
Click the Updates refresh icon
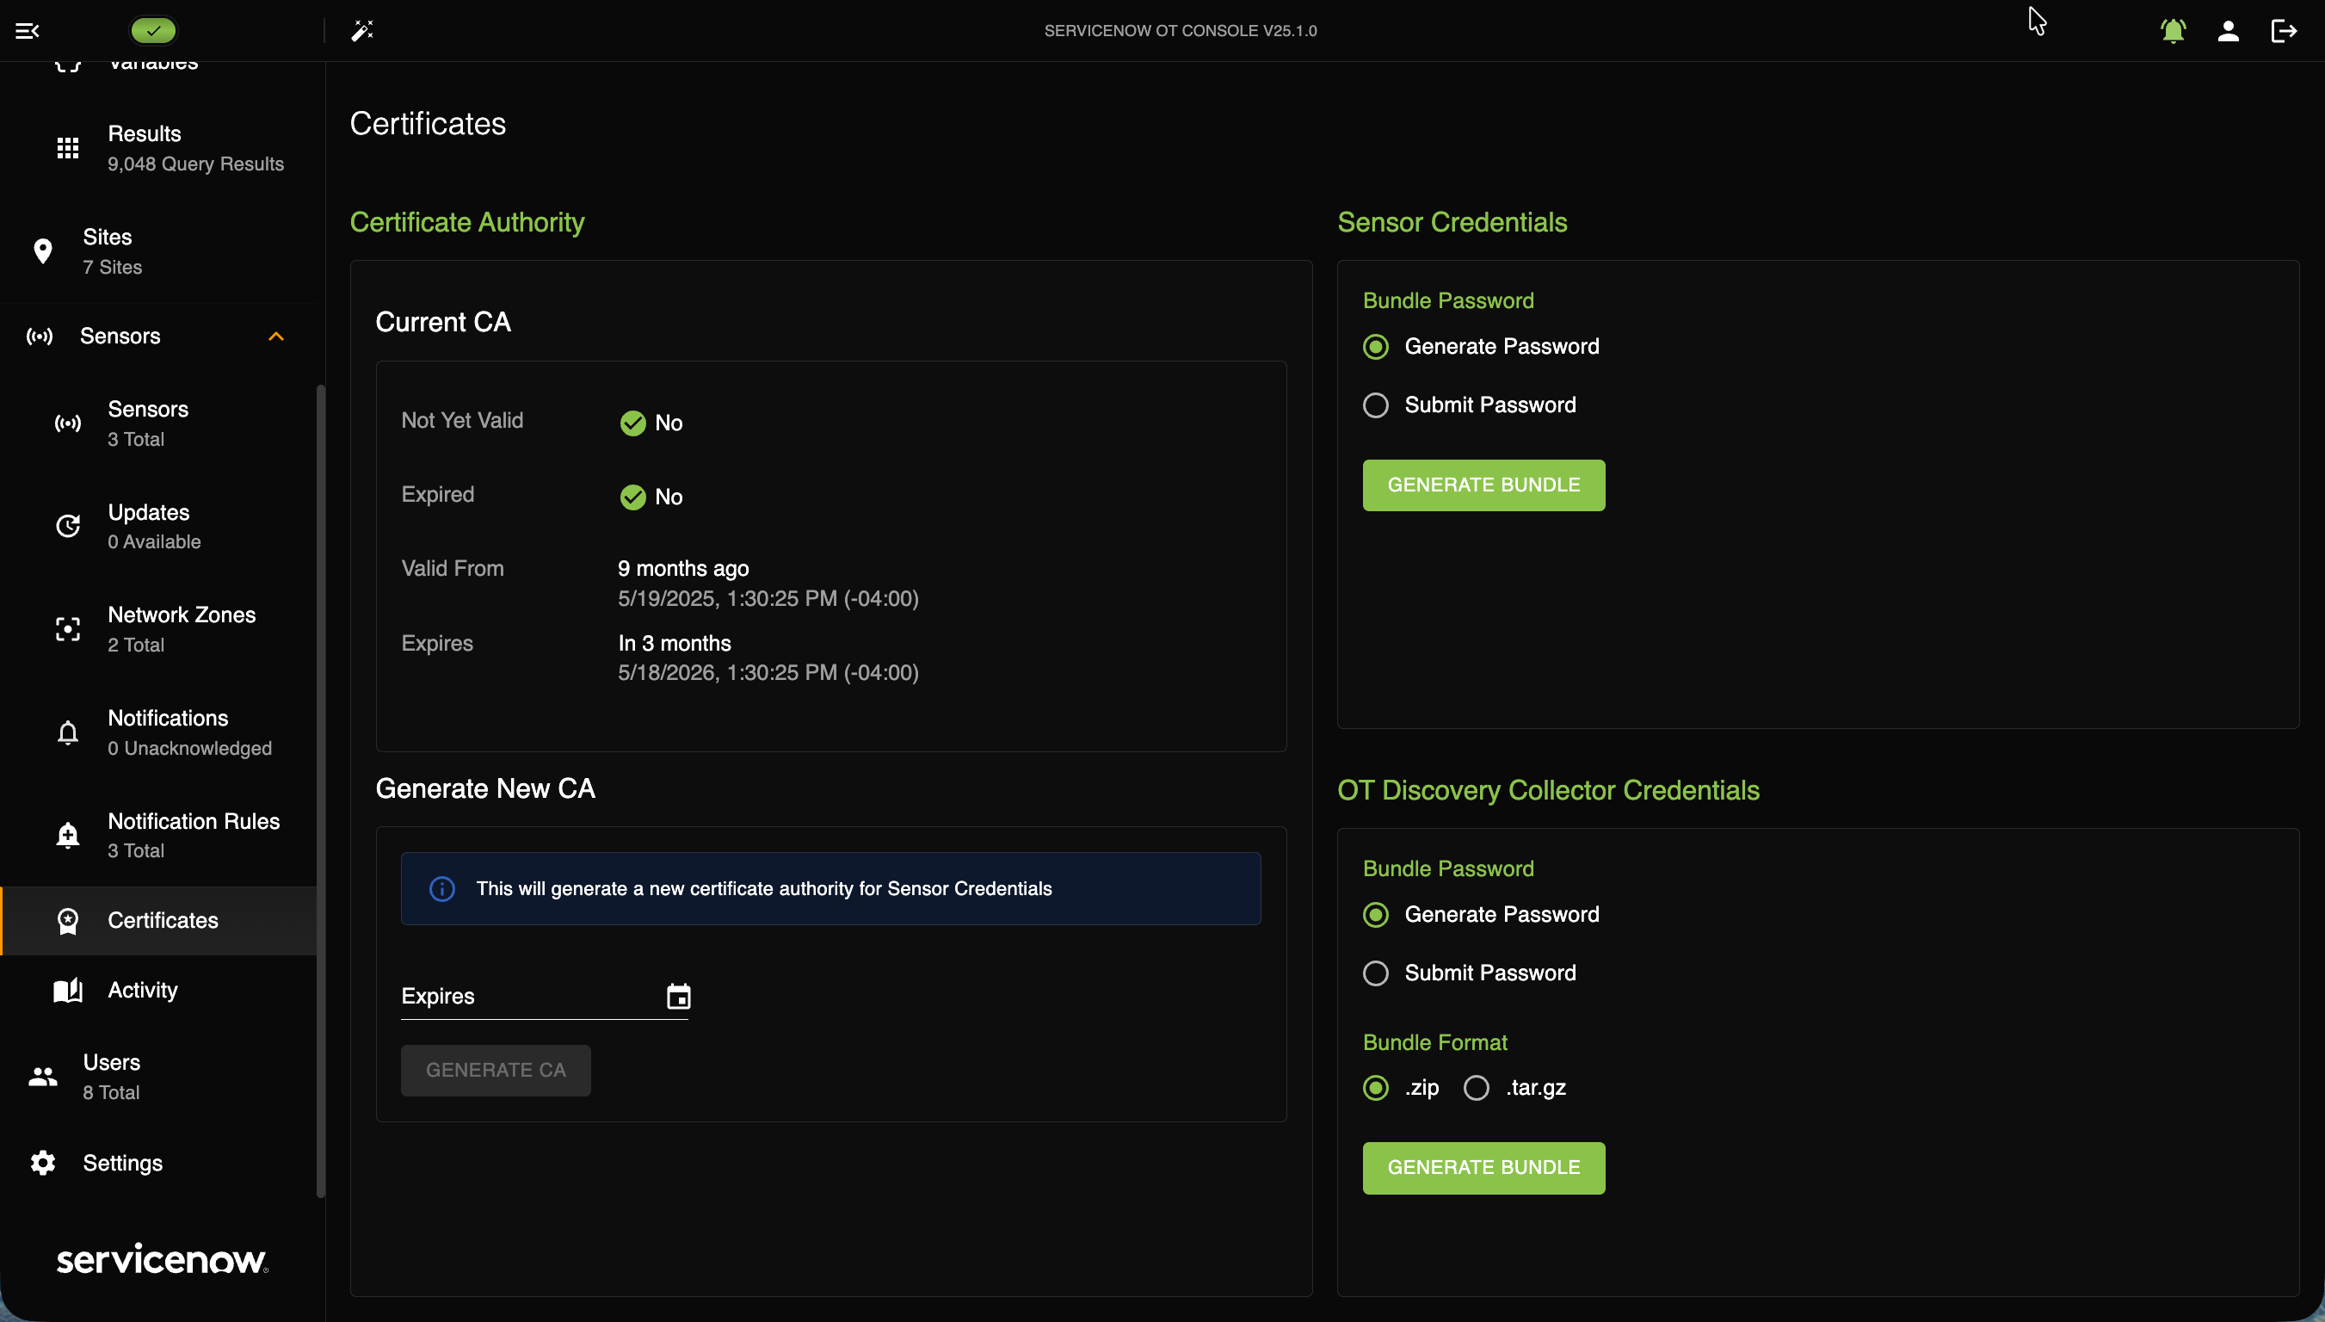tap(68, 527)
